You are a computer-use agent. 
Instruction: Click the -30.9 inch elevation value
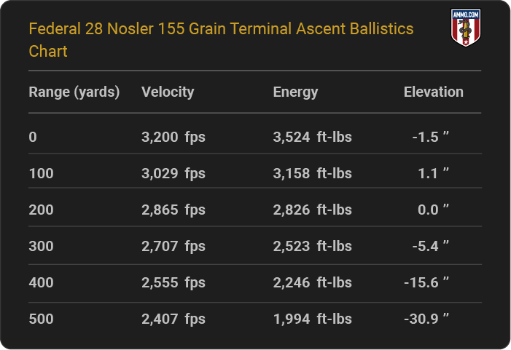coord(426,319)
